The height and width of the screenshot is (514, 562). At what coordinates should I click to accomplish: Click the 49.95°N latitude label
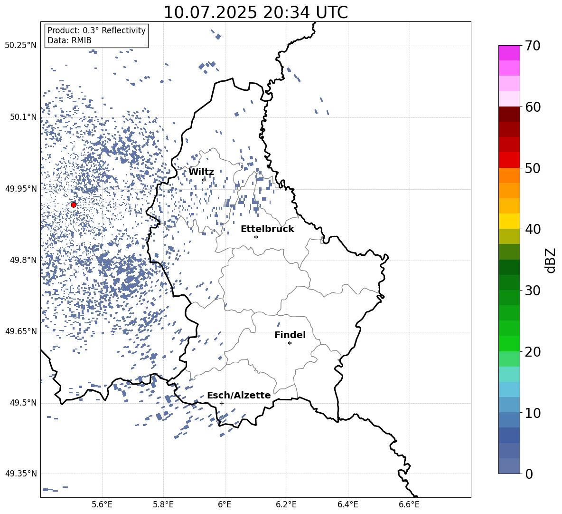click(x=21, y=189)
